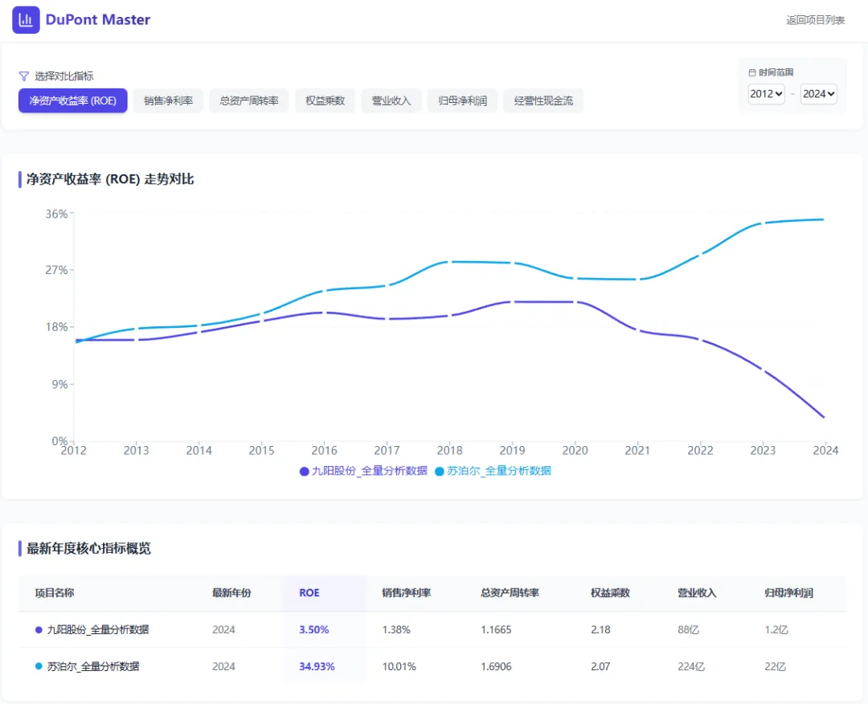Open the end year 2024 dropdown
Screen dimensions: 868x704
[x=818, y=94]
